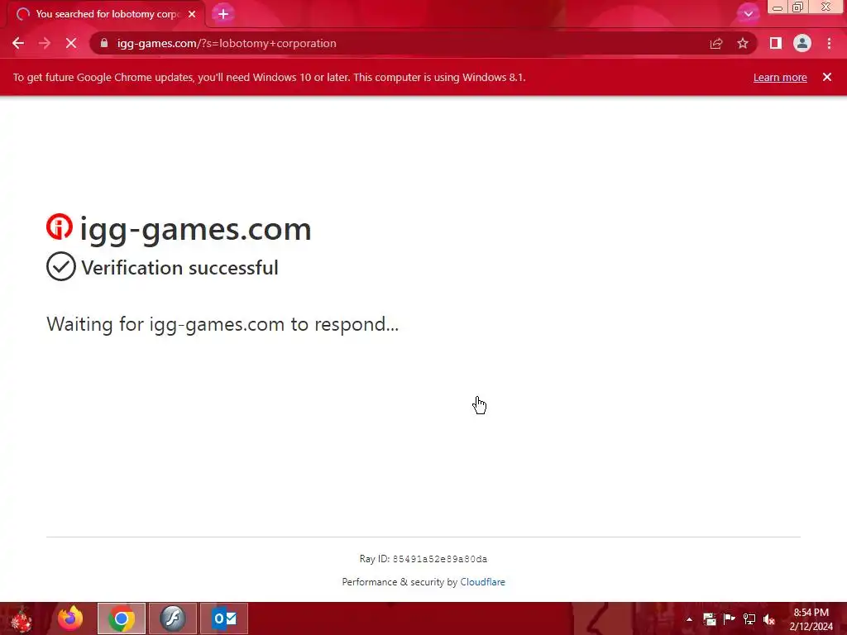
Task: Click the taskbar clock 8:54 PM
Action: 811,613
